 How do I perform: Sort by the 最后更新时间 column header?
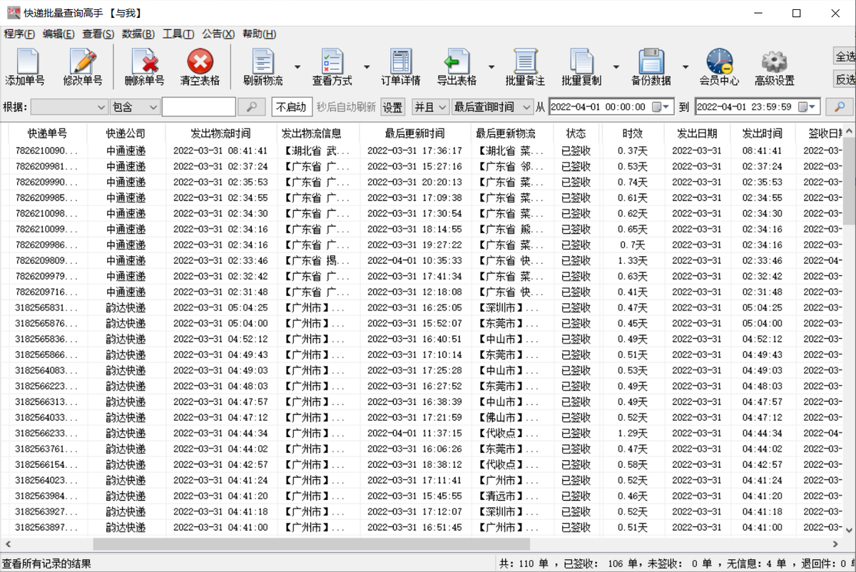click(x=414, y=133)
